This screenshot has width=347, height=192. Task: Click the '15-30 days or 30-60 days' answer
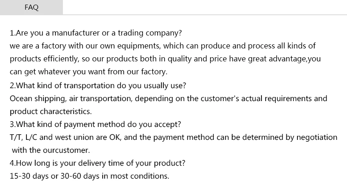tap(89, 176)
